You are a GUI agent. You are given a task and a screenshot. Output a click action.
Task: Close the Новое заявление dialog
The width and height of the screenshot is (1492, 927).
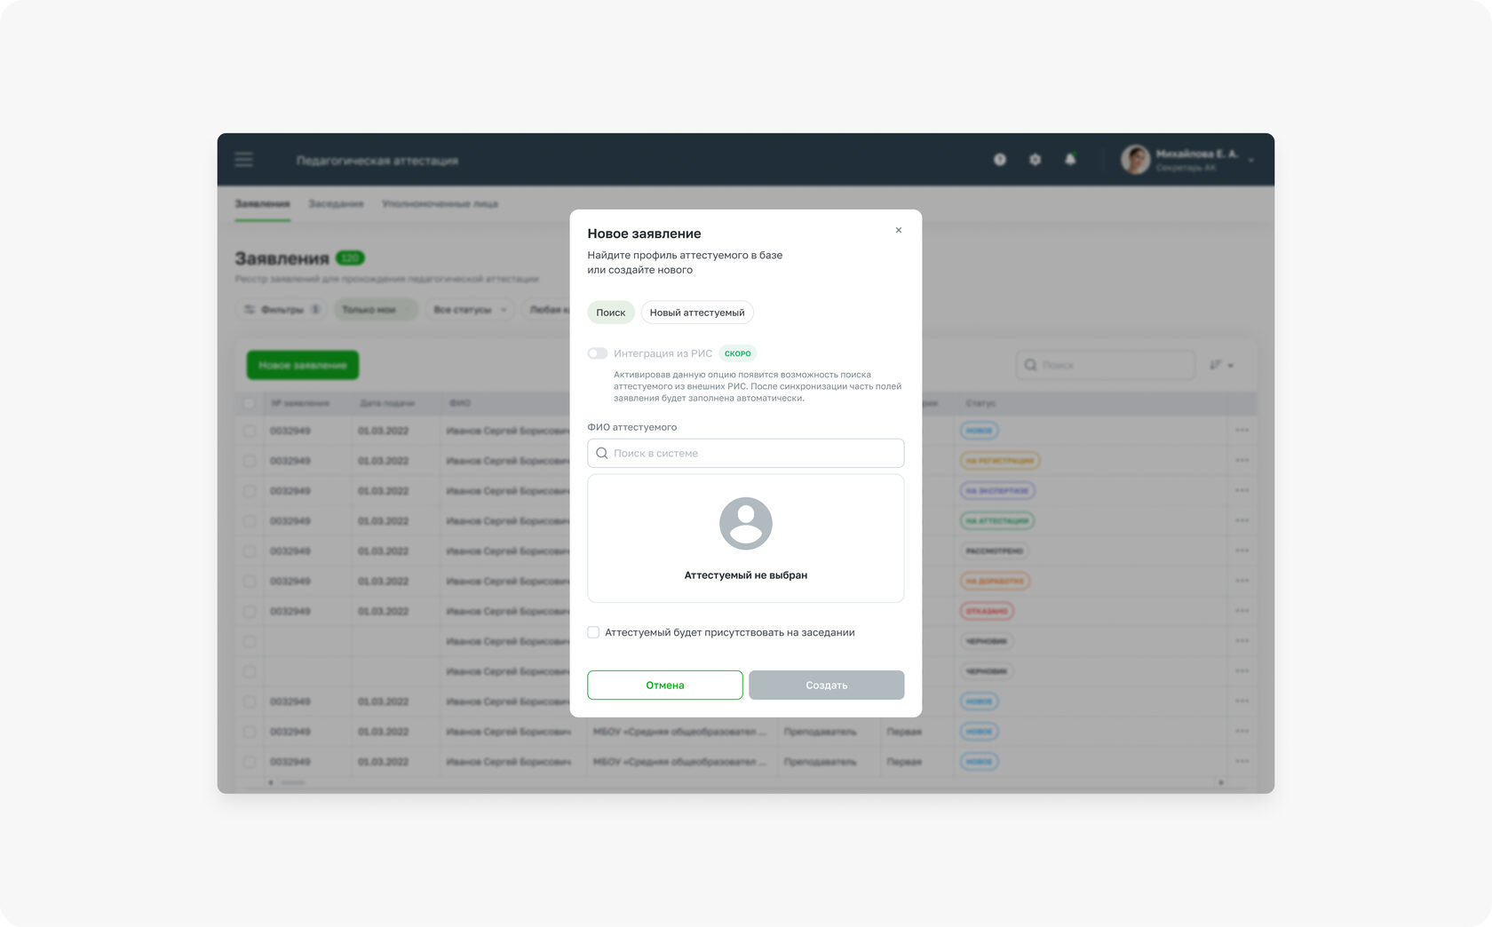(899, 230)
